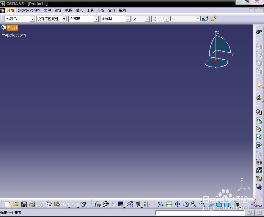Open the 帮助 (Help) menu
Image resolution: width=264 pixels, height=217 pixels.
point(122,10)
